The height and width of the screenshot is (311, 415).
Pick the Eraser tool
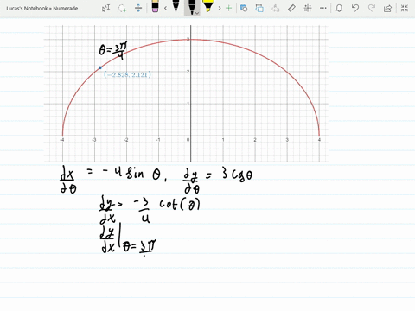point(155,7)
